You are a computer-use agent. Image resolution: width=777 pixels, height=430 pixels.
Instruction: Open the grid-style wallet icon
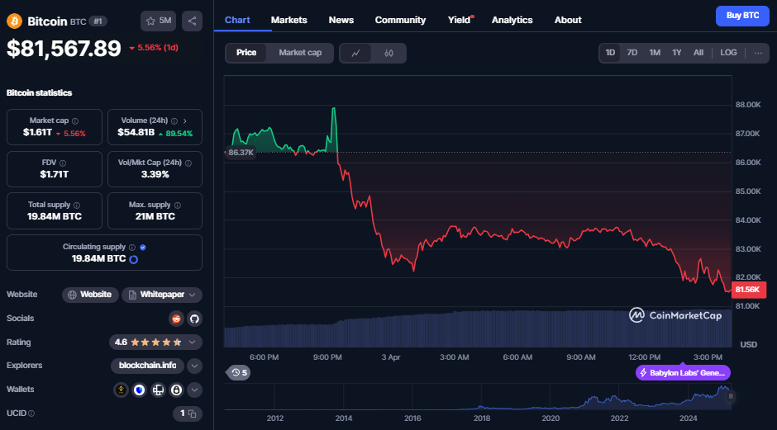pos(158,390)
